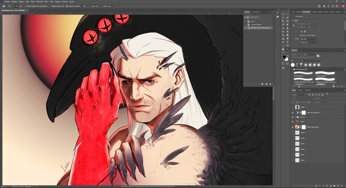Pick the Crop tool
Viewport: 346px width, 188px height.
(x=283, y=21)
